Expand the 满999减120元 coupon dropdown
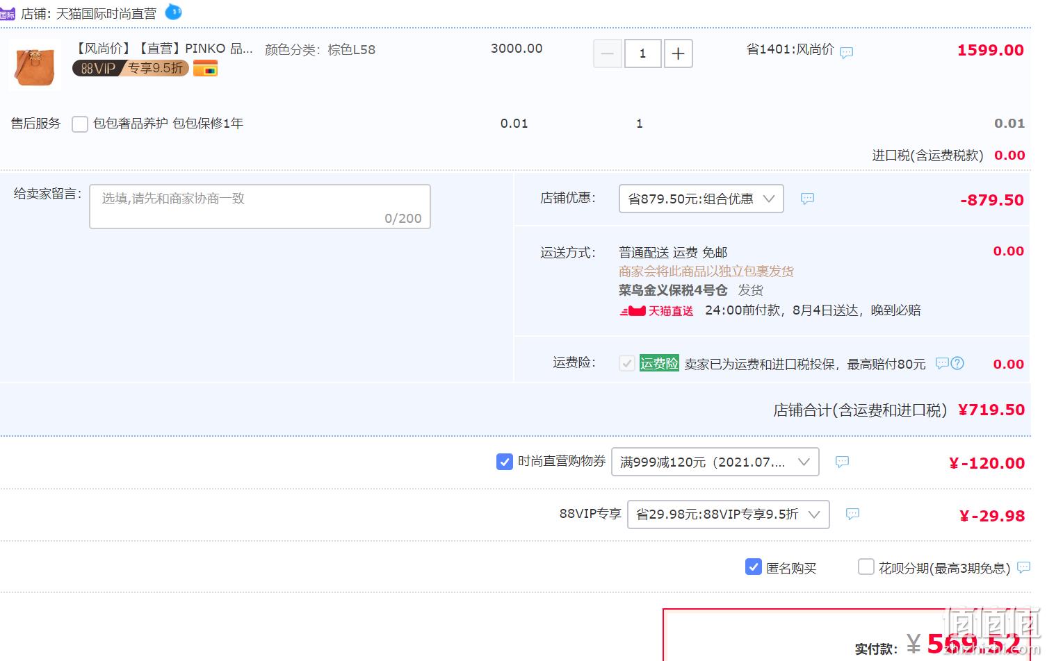 (x=715, y=462)
